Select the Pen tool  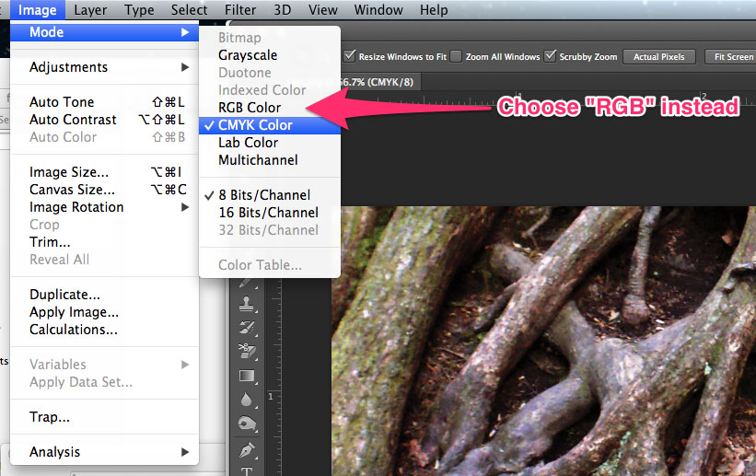coord(247,449)
